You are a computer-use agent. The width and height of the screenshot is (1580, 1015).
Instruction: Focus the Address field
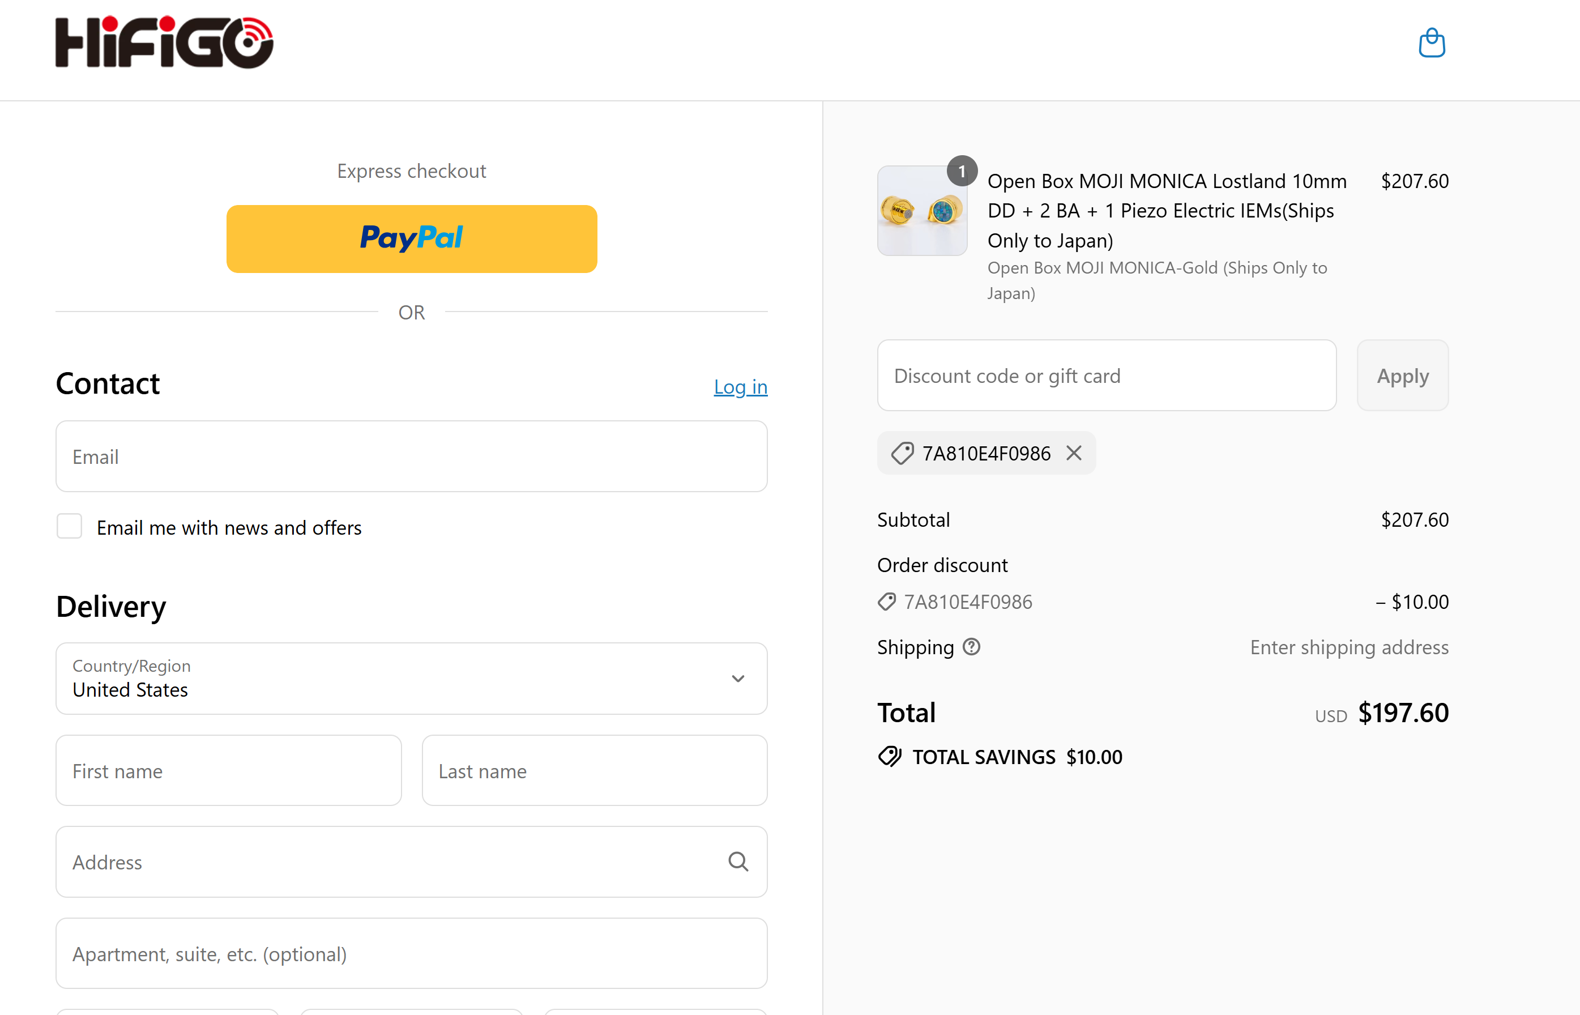click(x=411, y=862)
